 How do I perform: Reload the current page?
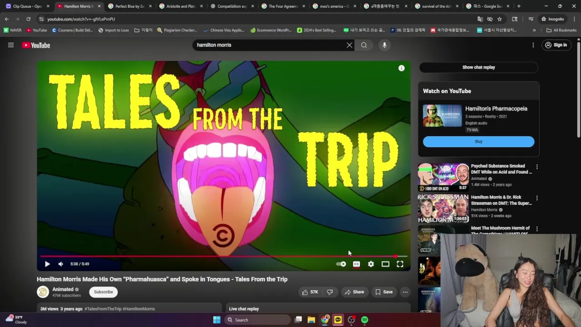[x=28, y=19]
